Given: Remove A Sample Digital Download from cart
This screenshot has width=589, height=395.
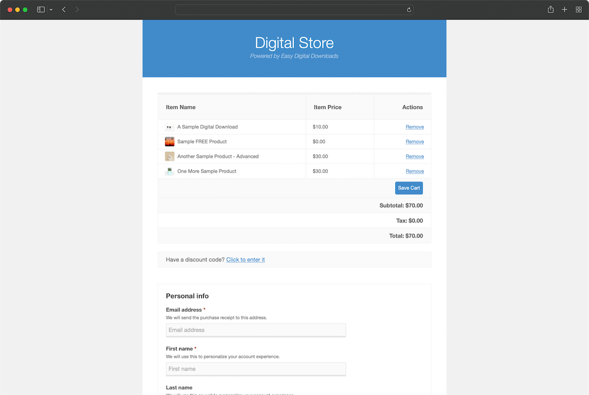Looking at the screenshot, I should tap(414, 127).
